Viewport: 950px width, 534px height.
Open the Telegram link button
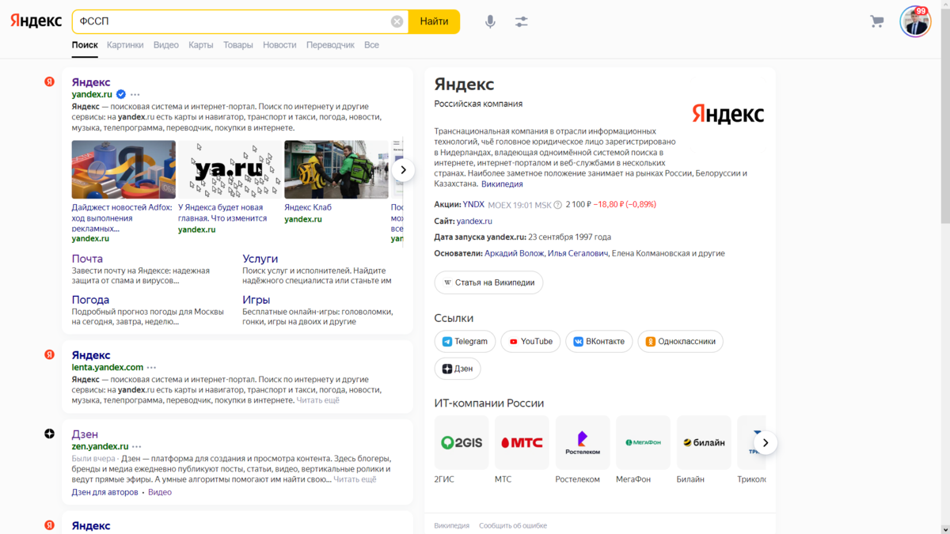pyautogui.click(x=465, y=342)
